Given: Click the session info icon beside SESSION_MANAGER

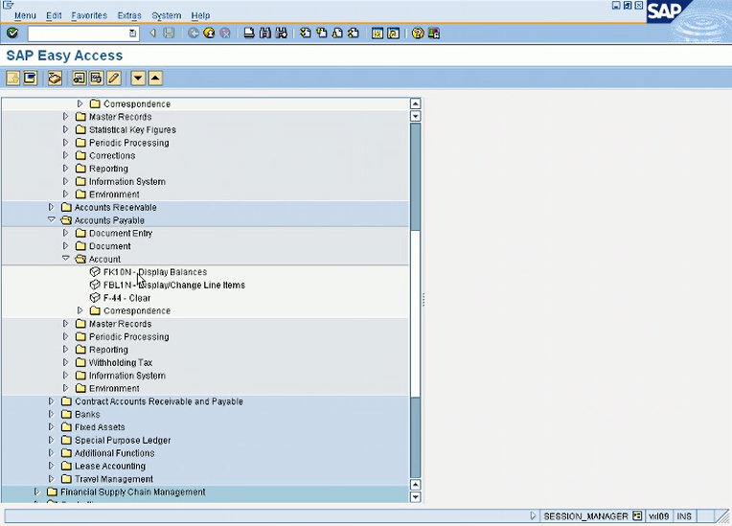Looking at the screenshot, I should tap(637, 515).
